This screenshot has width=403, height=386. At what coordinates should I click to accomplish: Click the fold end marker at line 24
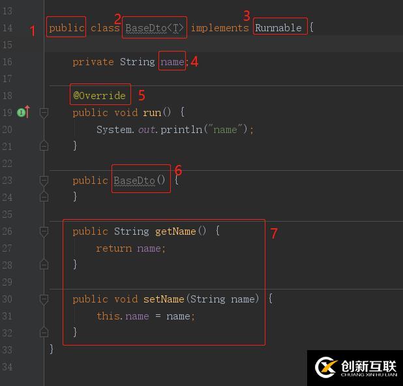pyautogui.click(x=44, y=197)
